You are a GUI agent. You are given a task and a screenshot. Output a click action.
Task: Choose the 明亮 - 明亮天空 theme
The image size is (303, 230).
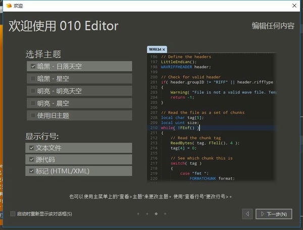(x=79, y=91)
